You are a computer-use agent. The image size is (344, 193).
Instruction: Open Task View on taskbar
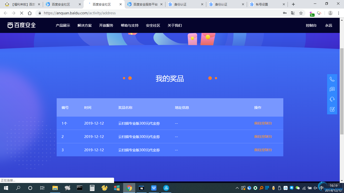point(42,188)
